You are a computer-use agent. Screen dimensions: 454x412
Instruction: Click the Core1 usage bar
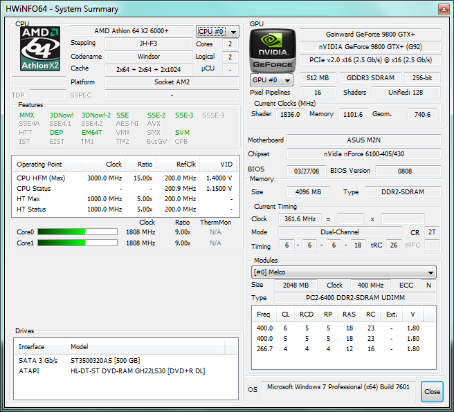click(x=78, y=243)
